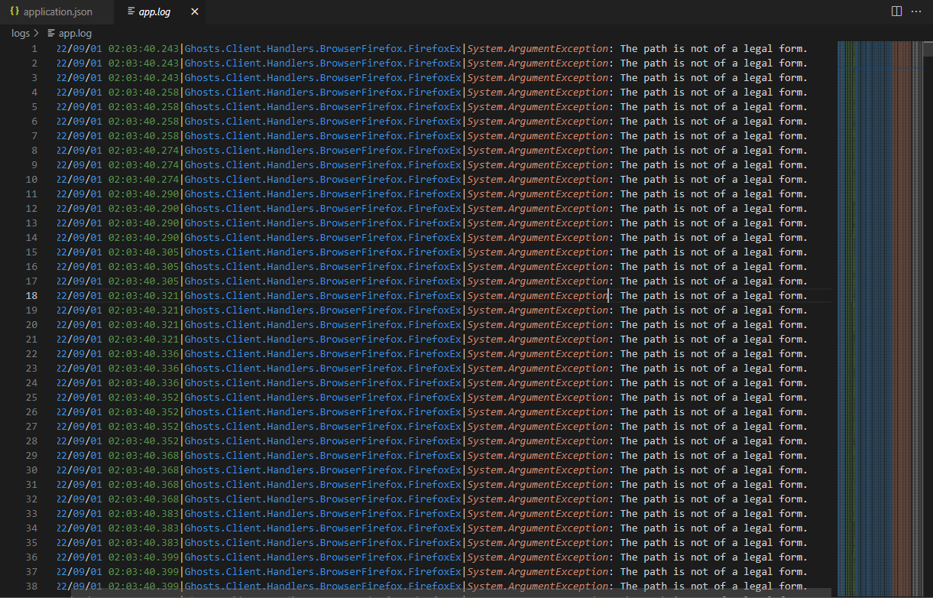Click the minimap code overview

tap(879, 318)
